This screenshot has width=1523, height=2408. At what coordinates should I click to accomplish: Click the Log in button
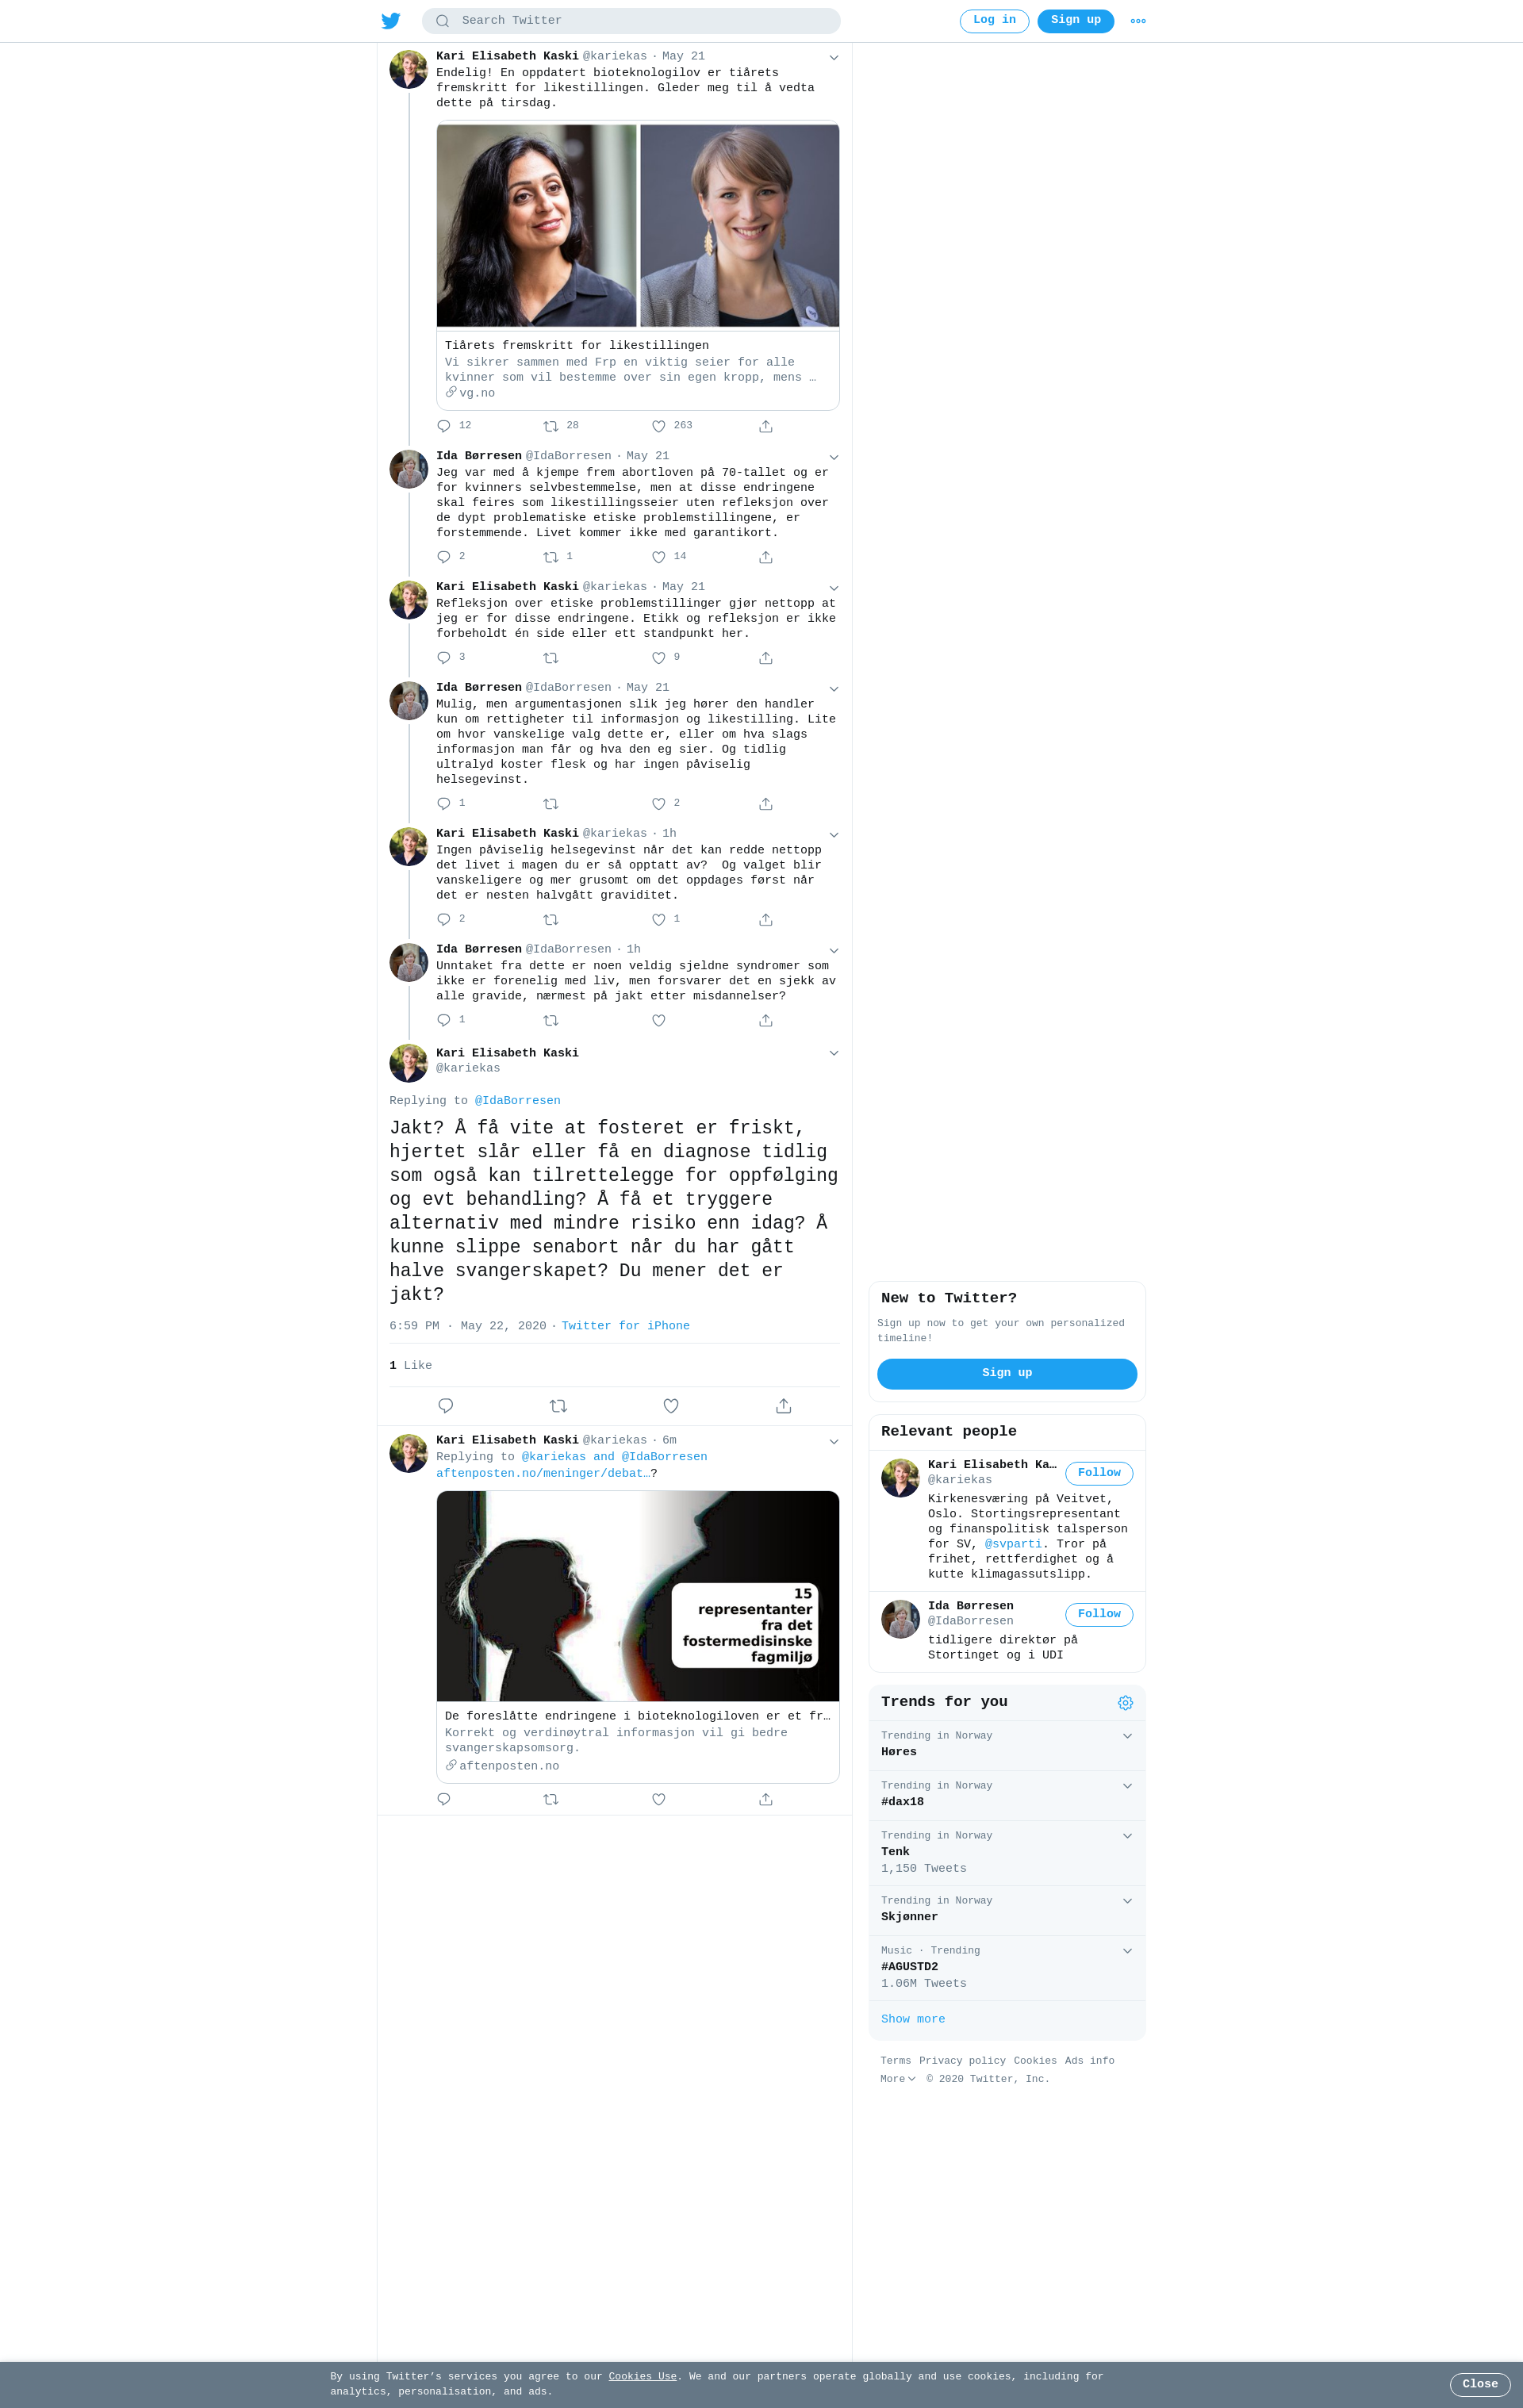click(x=994, y=21)
